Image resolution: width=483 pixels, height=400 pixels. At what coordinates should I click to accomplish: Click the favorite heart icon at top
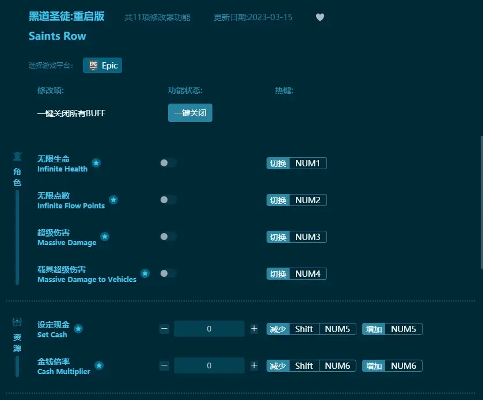[320, 17]
